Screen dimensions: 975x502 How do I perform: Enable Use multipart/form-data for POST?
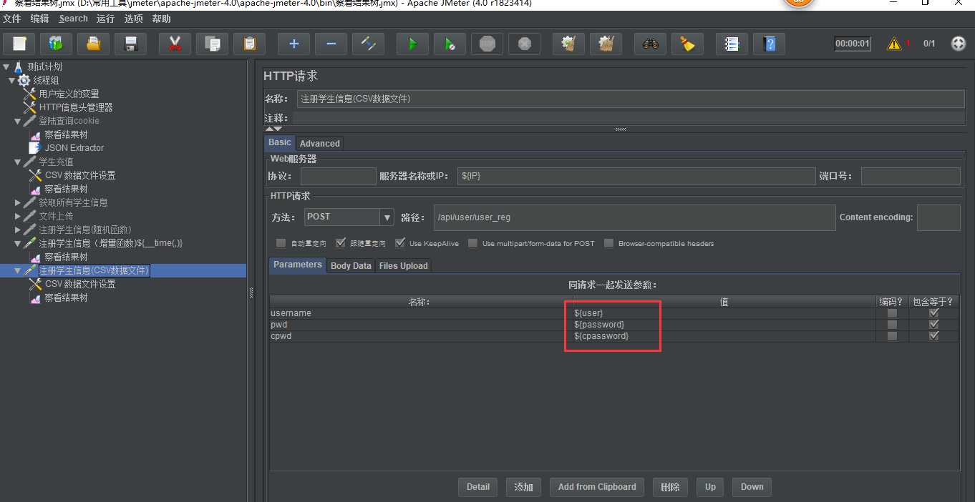(x=472, y=243)
